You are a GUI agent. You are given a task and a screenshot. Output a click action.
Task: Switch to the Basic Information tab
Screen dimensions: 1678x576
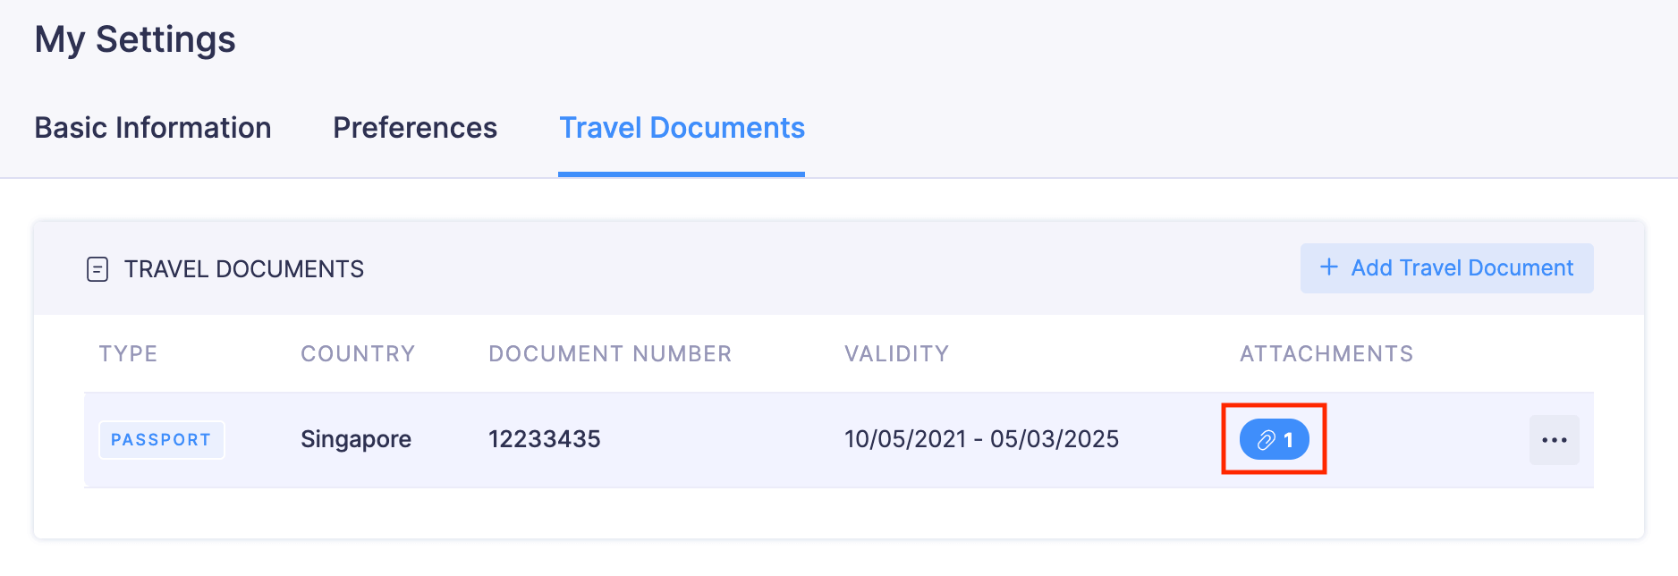click(x=153, y=128)
